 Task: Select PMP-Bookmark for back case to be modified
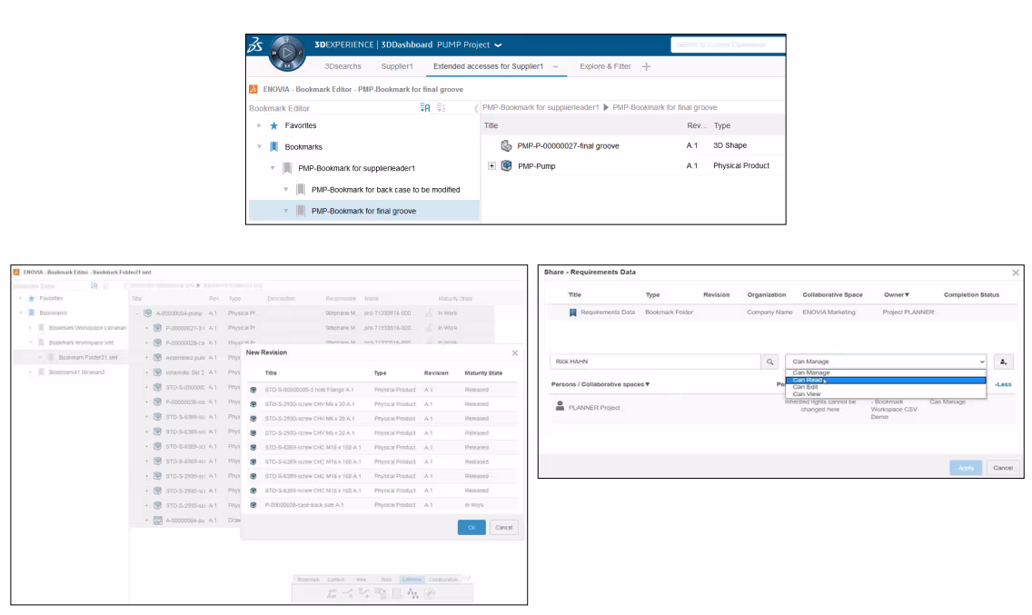click(x=385, y=190)
